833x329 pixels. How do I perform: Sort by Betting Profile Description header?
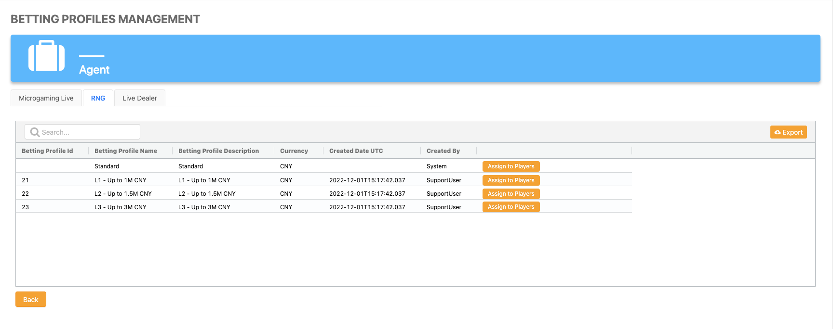[x=218, y=151]
